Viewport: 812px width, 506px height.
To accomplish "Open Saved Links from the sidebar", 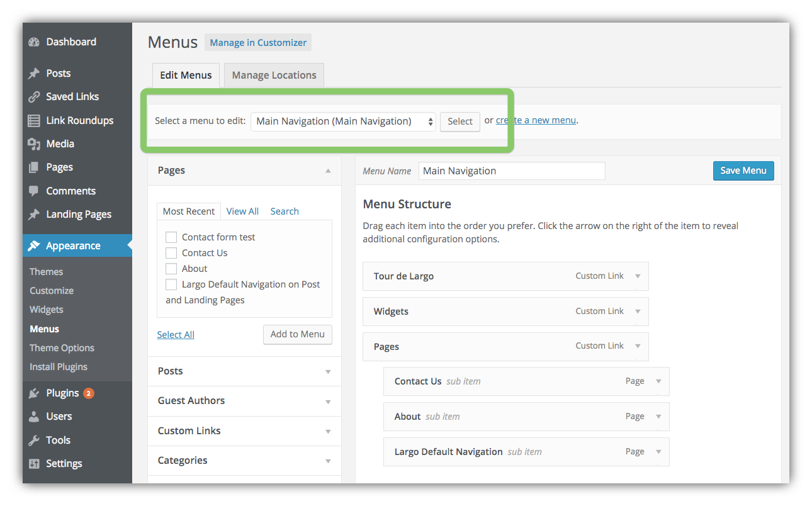I will [72, 97].
